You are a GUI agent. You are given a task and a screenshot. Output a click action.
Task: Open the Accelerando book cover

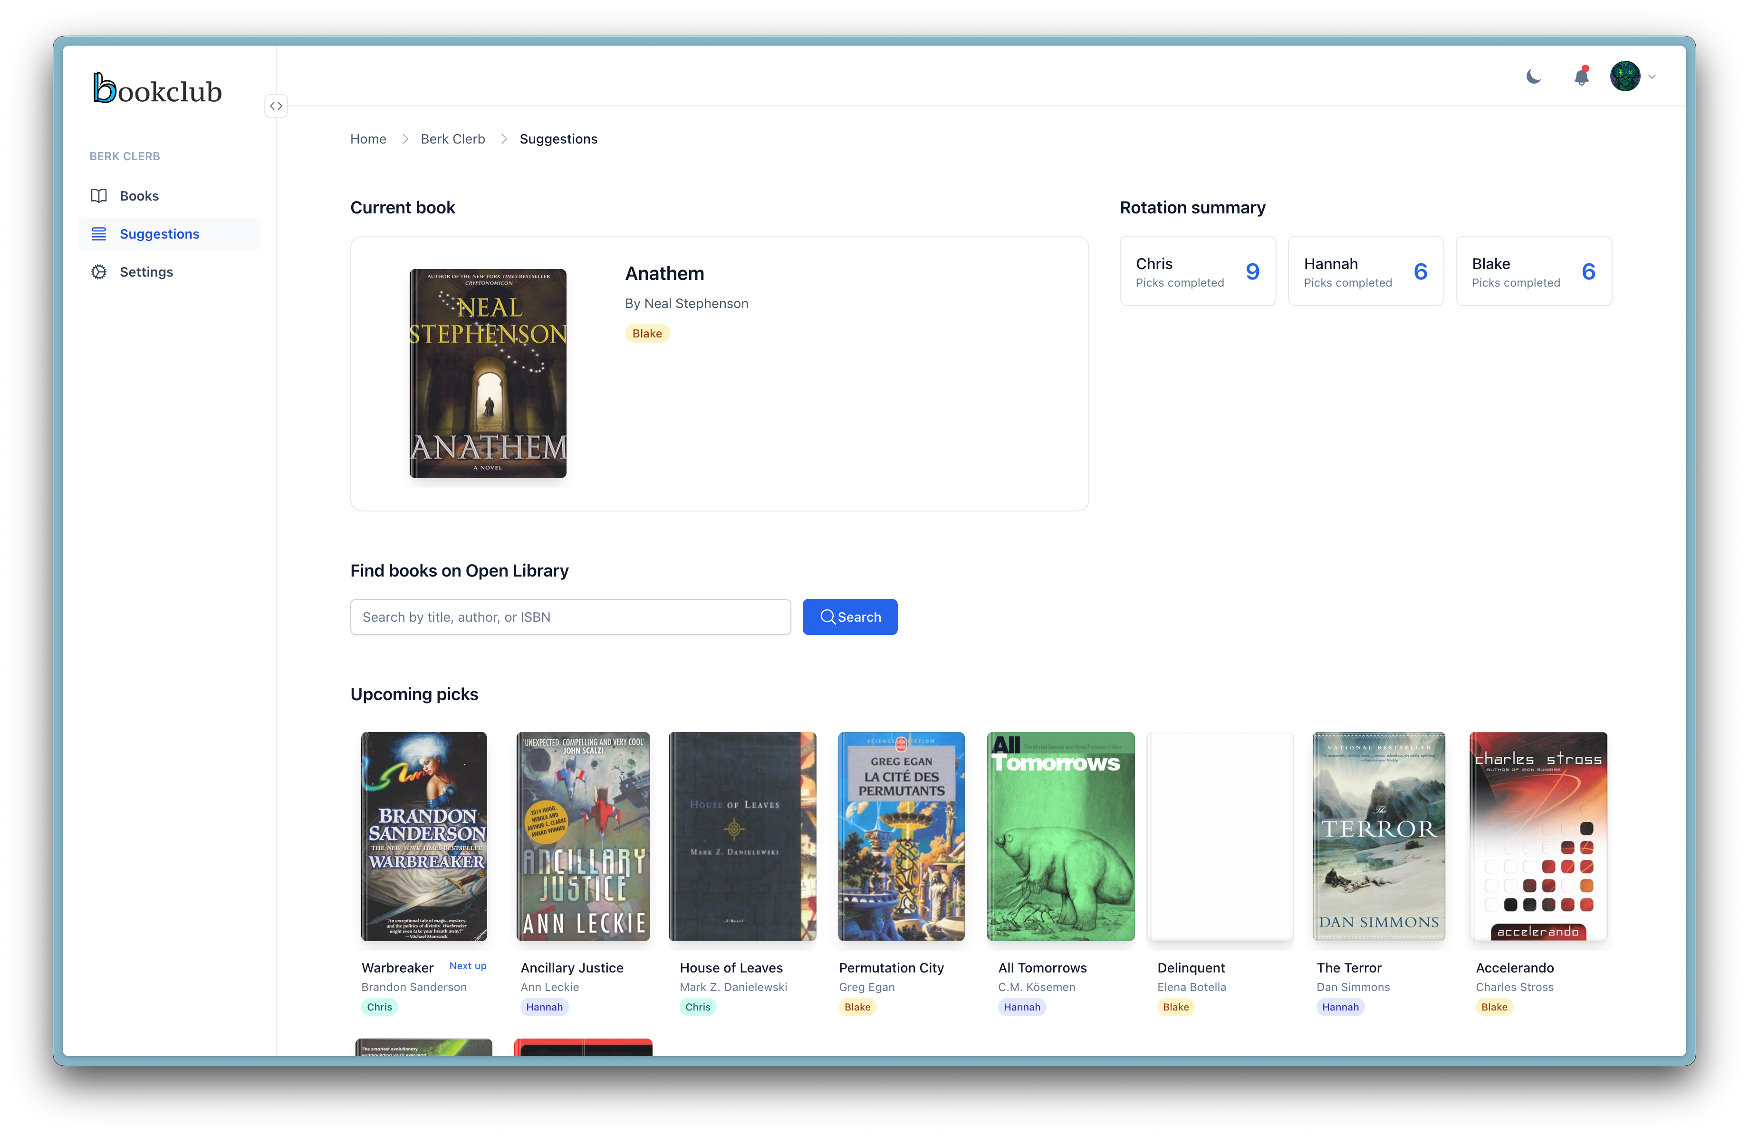pos(1538,836)
